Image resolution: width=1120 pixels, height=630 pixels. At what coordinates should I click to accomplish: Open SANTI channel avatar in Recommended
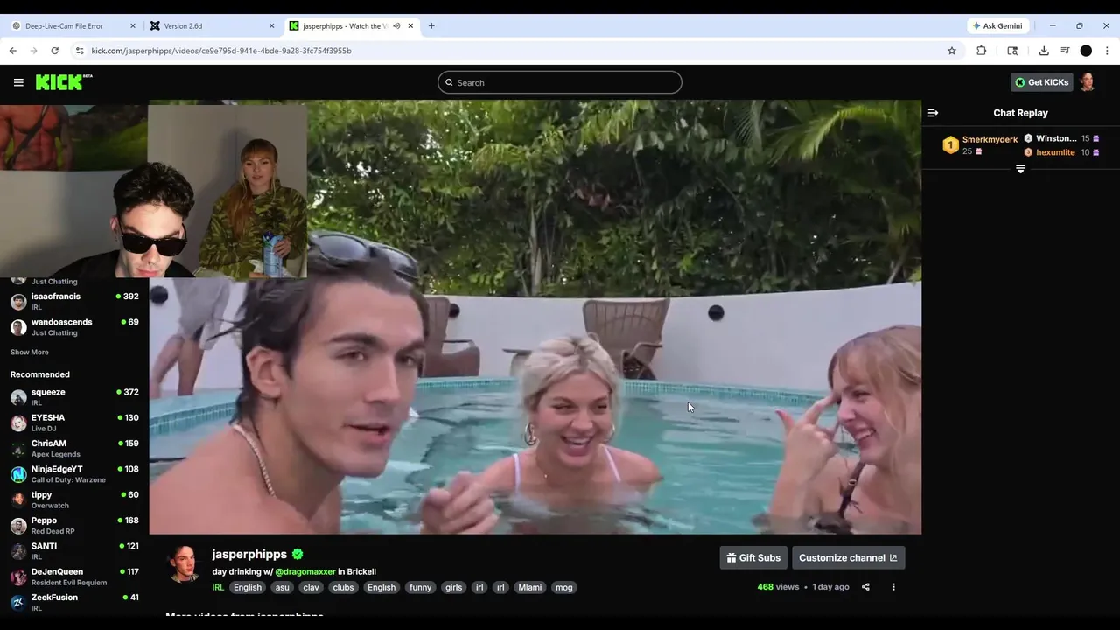(x=18, y=551)
